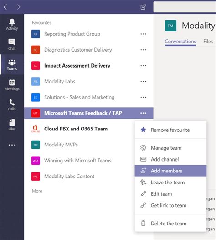Select Diagnostics Customer Delivery team
This screenshot has height=240, width=216.
78,50
